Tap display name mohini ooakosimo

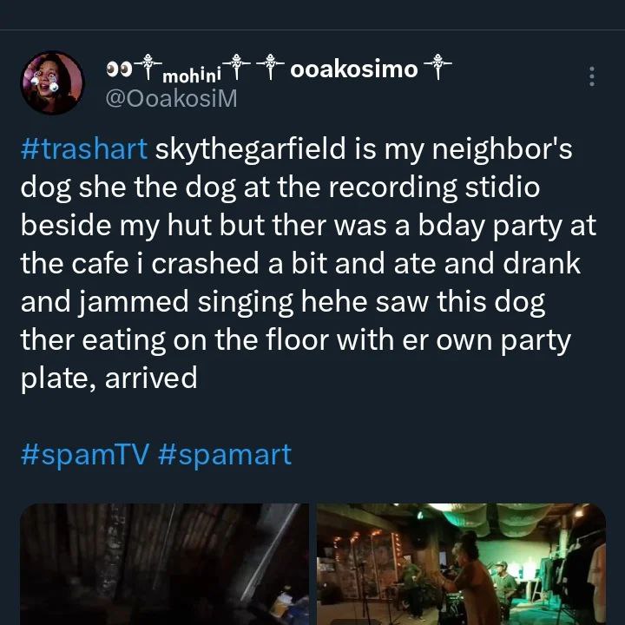coord(279,69)
